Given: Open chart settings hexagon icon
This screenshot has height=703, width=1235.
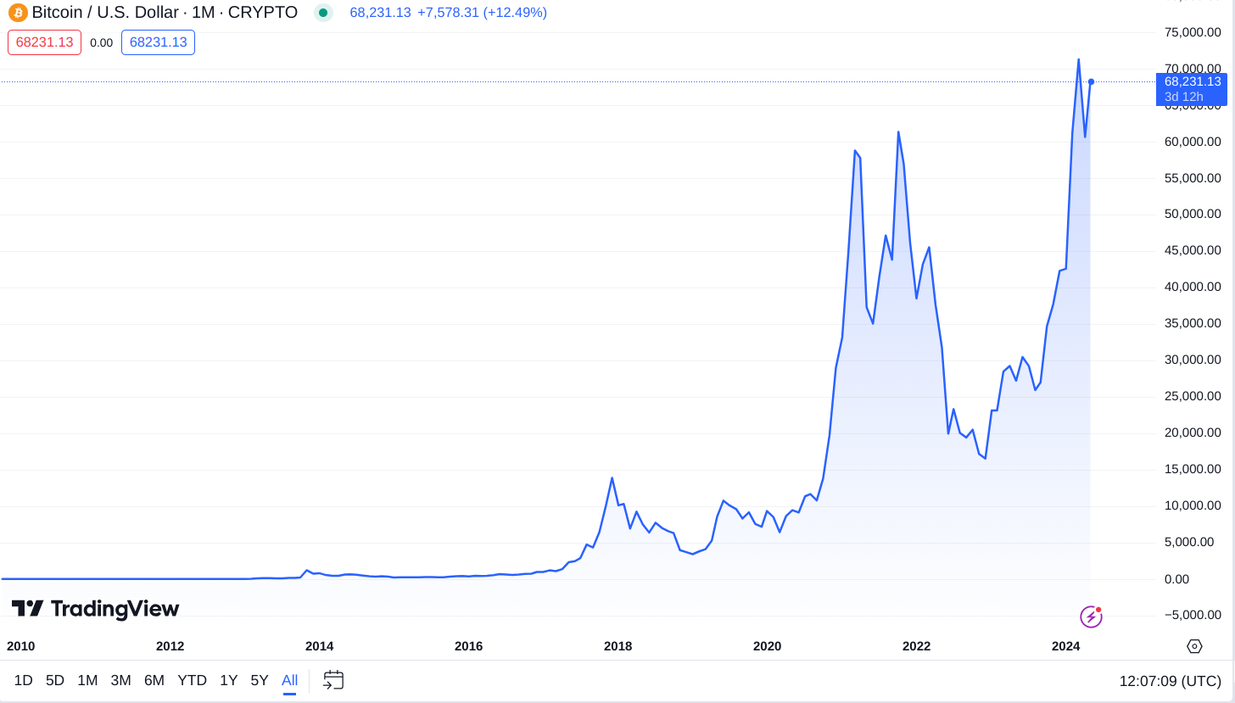Looking at the screenshot, I should pos(1194,646).
